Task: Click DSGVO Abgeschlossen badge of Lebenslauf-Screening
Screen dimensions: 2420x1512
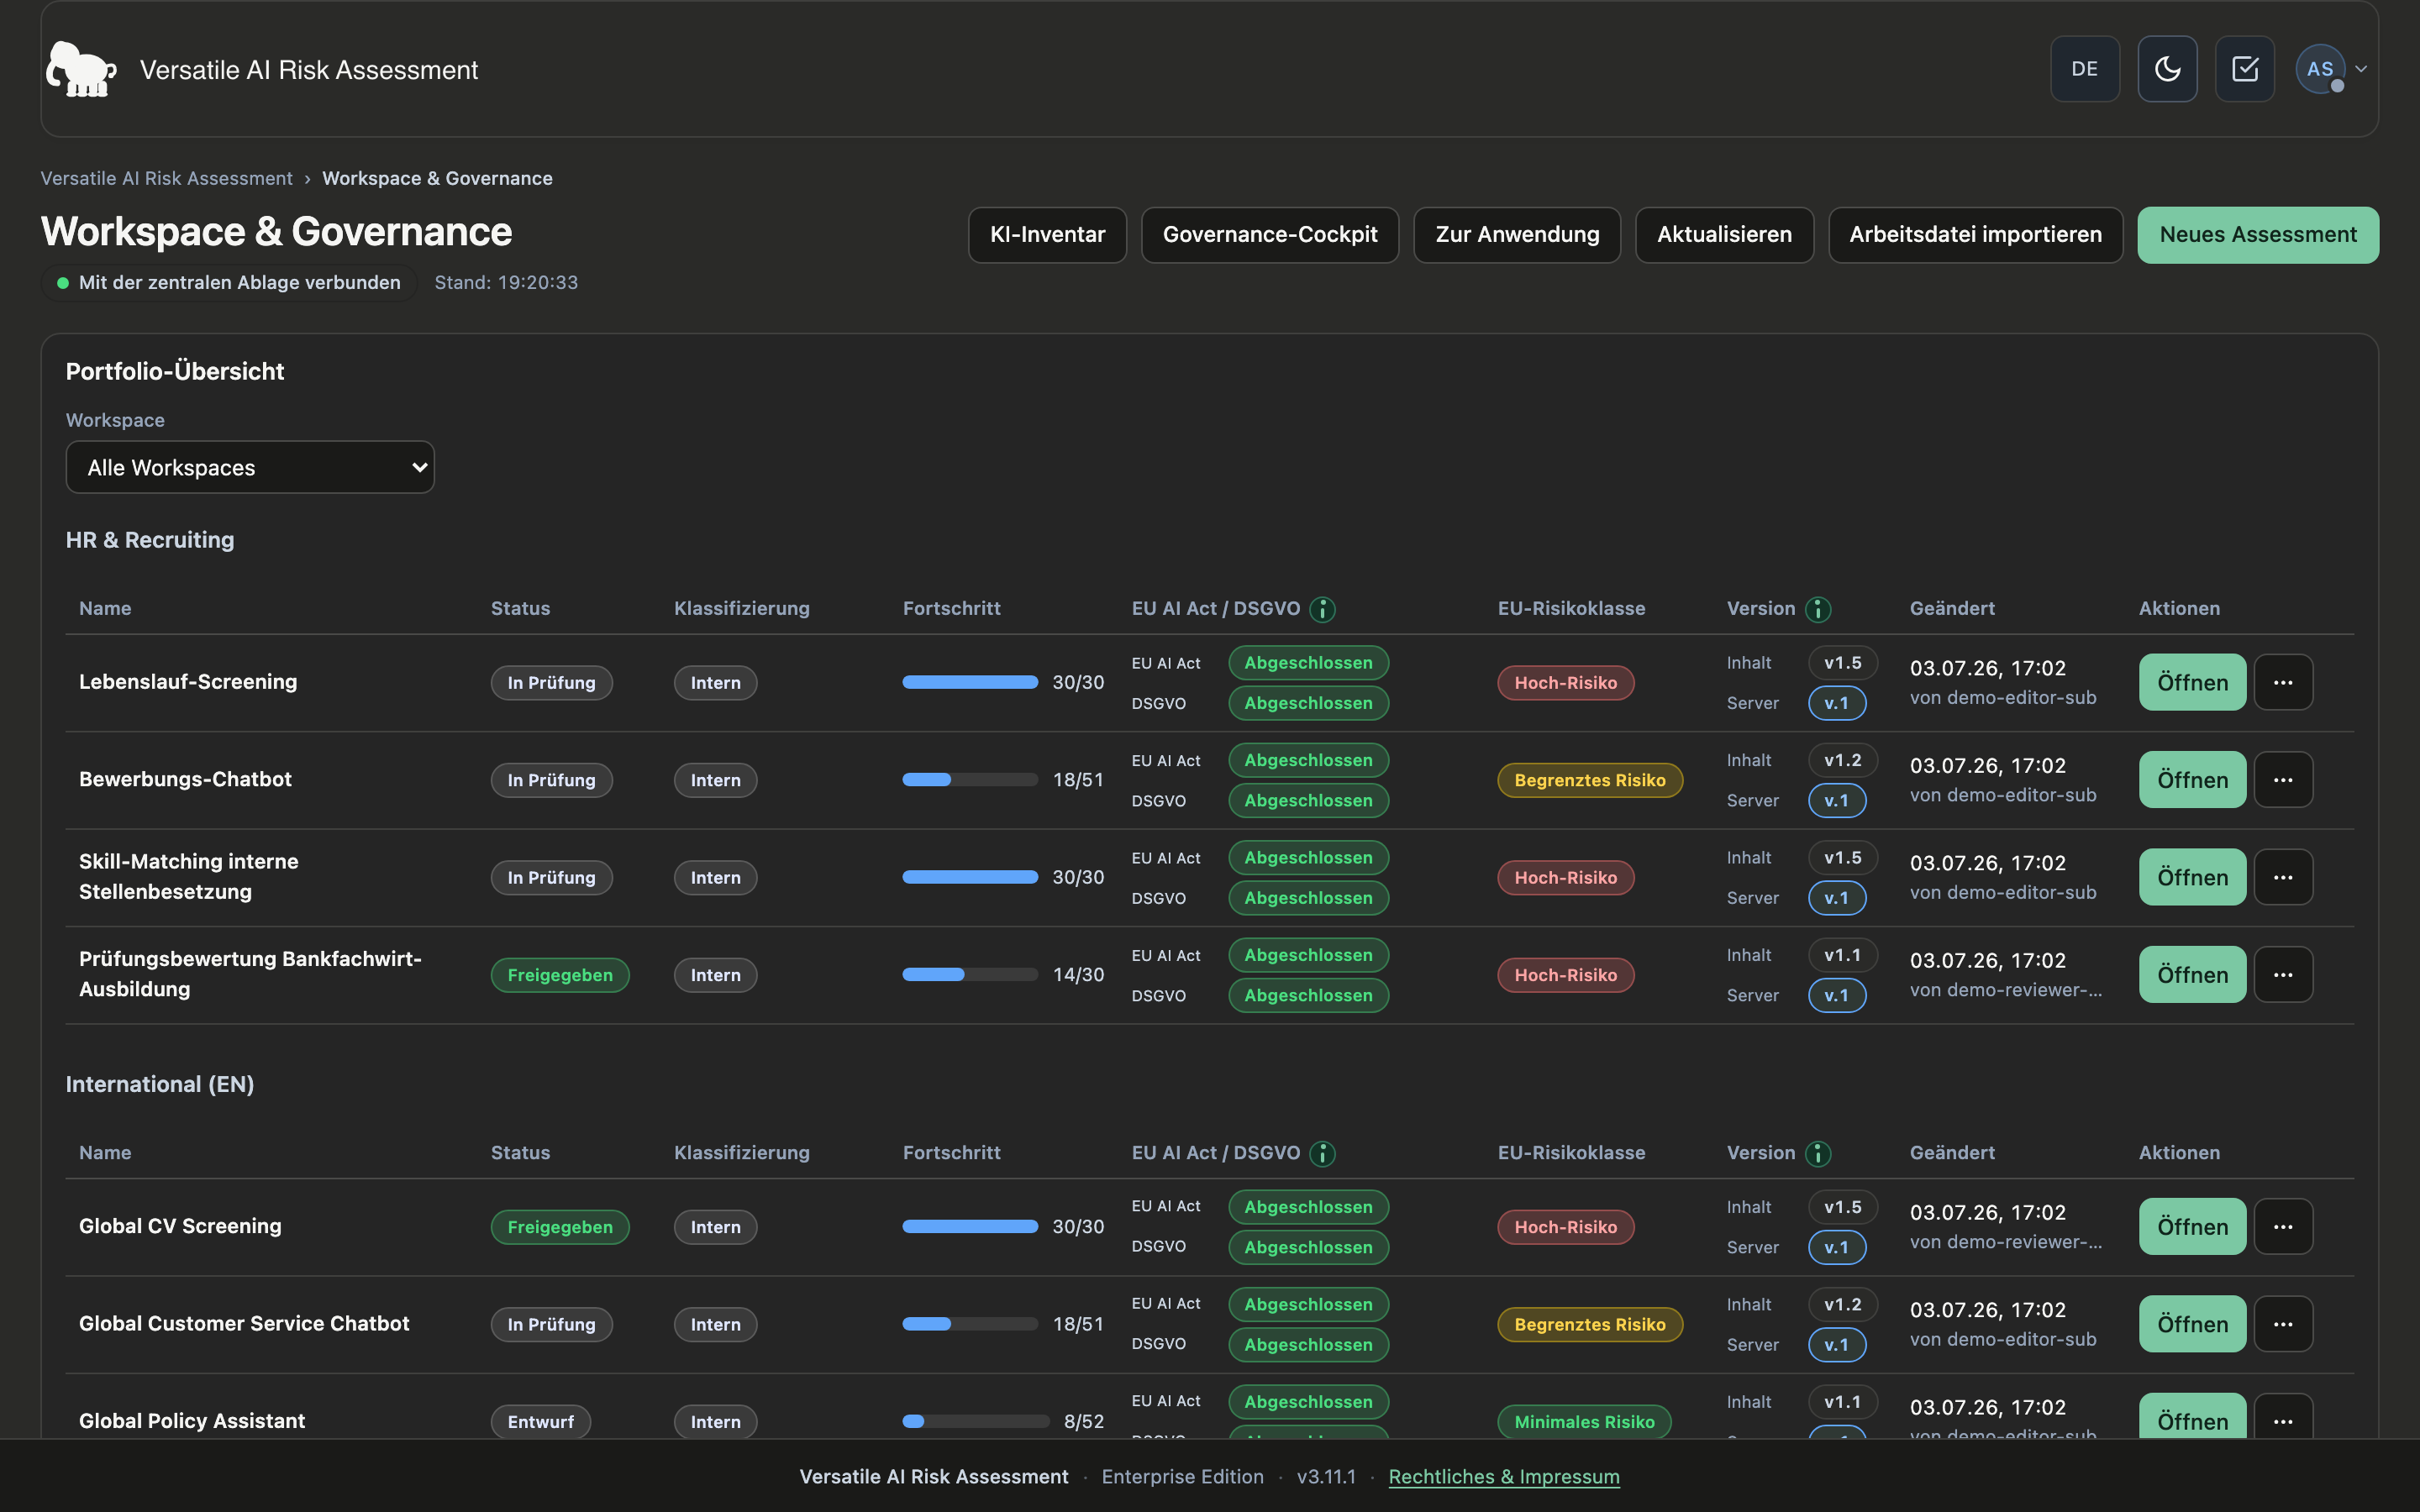Action: [1308, 703]
